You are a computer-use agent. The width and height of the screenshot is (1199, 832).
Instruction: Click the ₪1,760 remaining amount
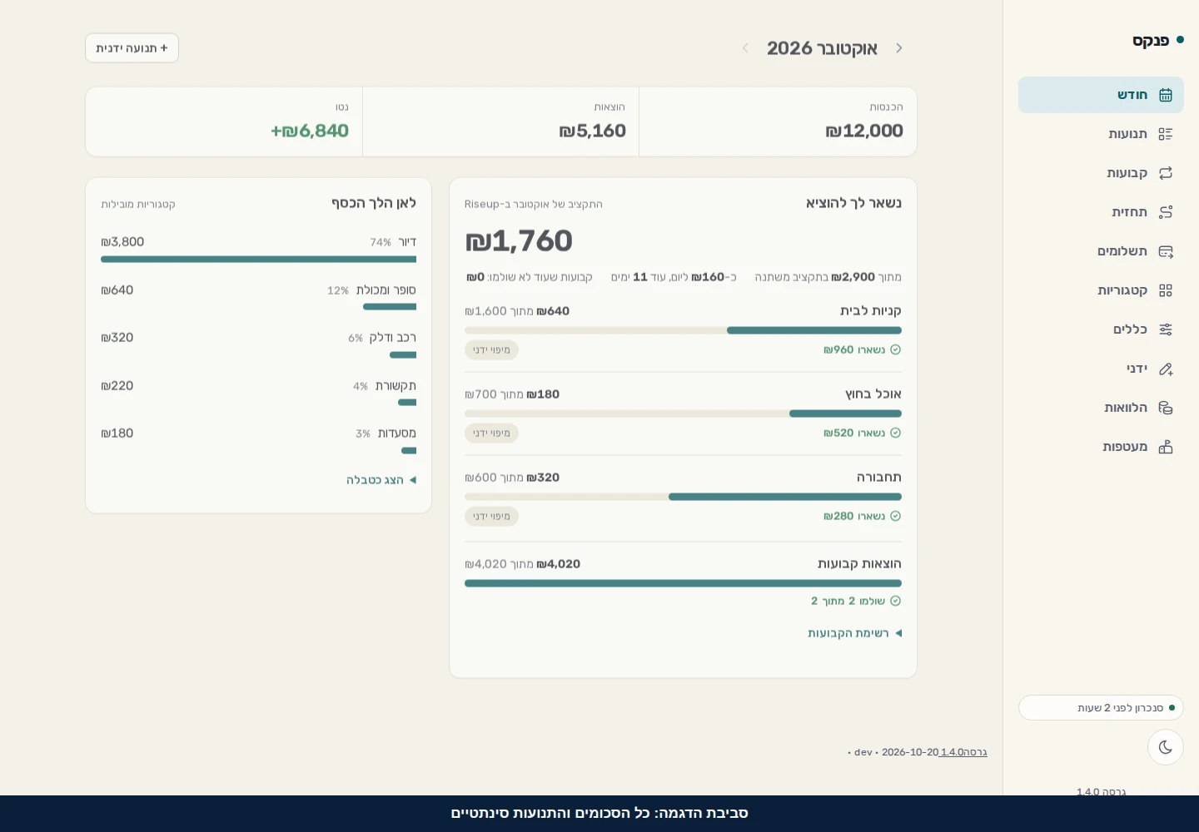[519, 241]
